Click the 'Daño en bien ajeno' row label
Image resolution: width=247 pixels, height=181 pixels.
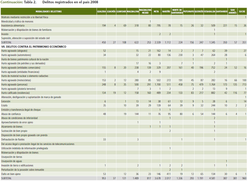coord(11,174)
